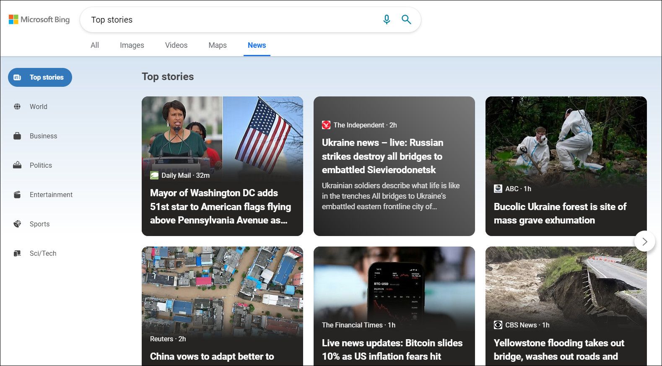
Task: Browse the Sports news category
Action: (39, 224)
